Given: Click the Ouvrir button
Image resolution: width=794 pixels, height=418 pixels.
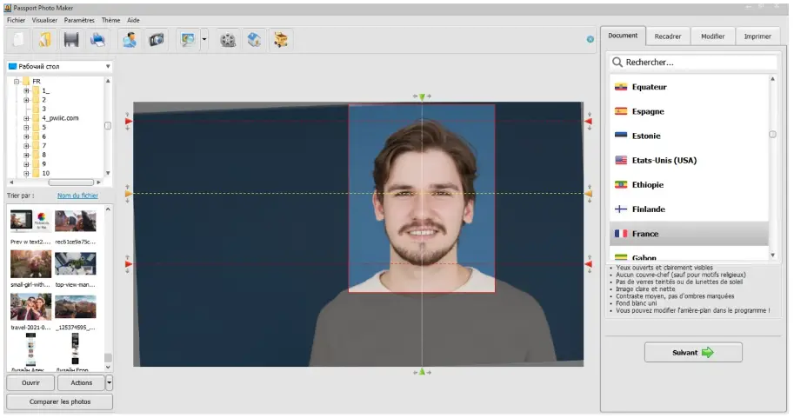Looking at the screenshot, I should 30,382.
